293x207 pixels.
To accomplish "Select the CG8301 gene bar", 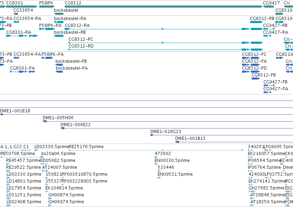I will click(22, 7).
